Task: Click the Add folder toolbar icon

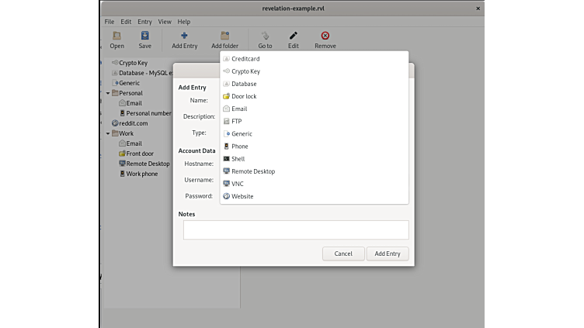Action: [x=225, y=36]
